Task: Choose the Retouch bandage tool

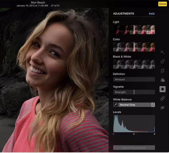Action: coord(162,98)
